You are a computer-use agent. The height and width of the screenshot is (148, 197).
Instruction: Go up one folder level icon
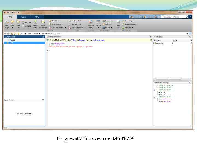click(x=12, y=34)
